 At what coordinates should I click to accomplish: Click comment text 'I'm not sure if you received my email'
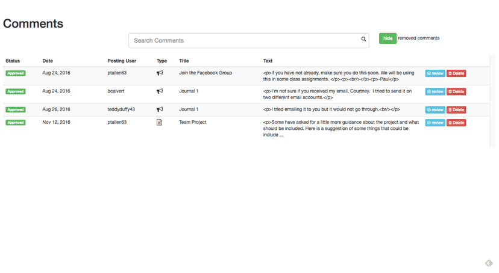(337, 94)
